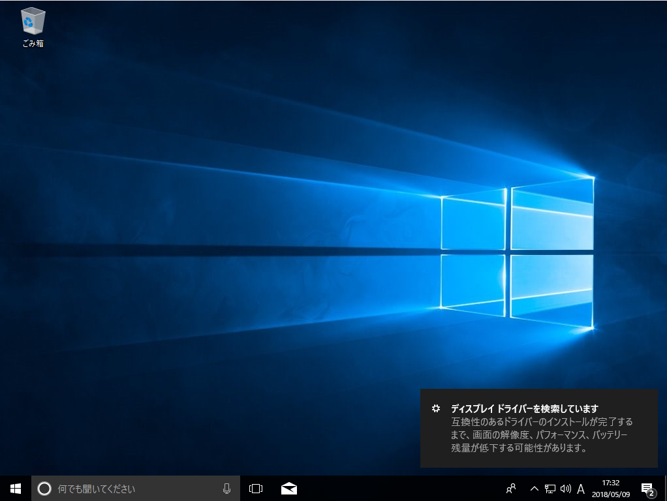Open the Windows Start menu
Viewport: 667px width, 501px height.
[16, 489]
